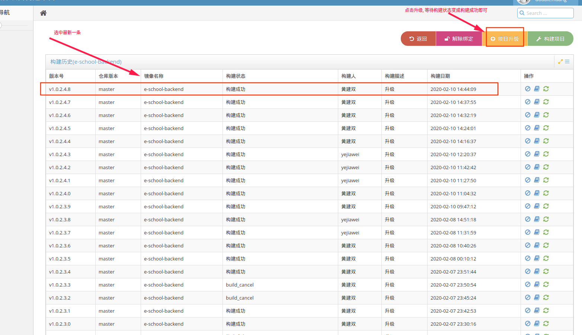Click builder yejiawei in row v1.0.2.4.2

click(x=350, y=167)
